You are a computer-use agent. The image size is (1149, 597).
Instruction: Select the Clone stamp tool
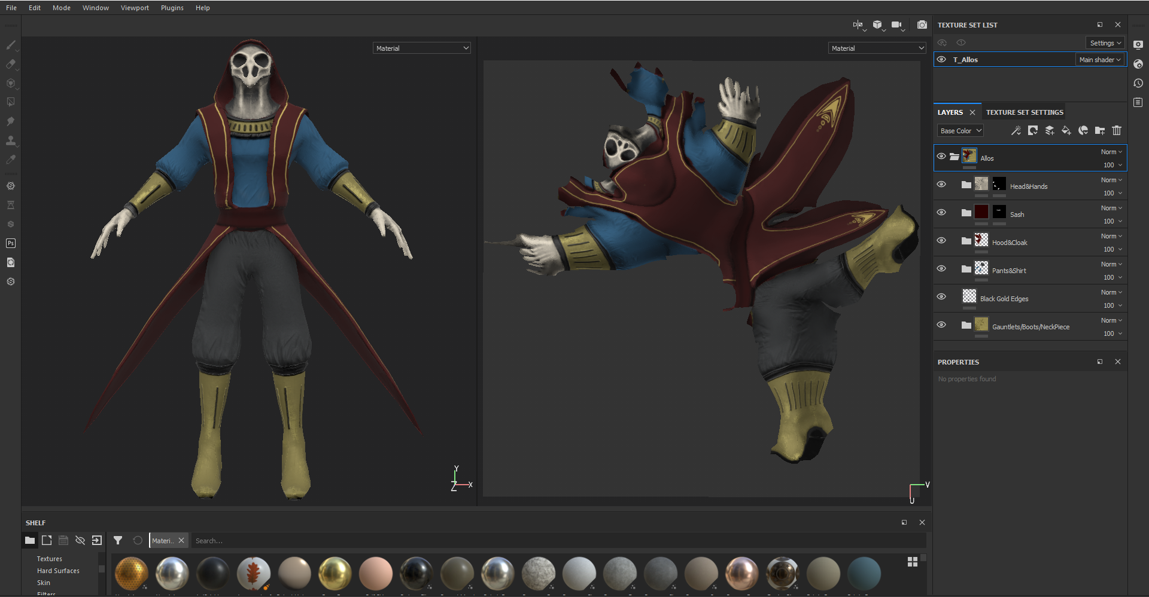click(11, 140)
